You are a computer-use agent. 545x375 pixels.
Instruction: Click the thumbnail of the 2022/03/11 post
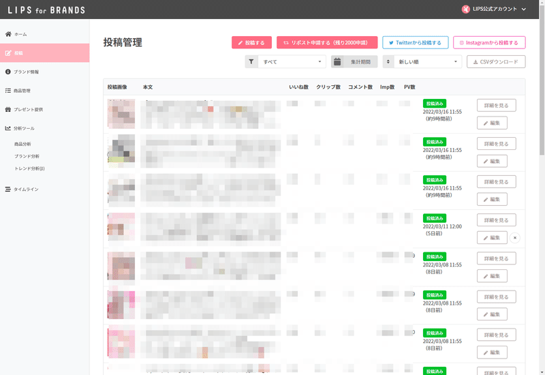(x=121, y=227)
